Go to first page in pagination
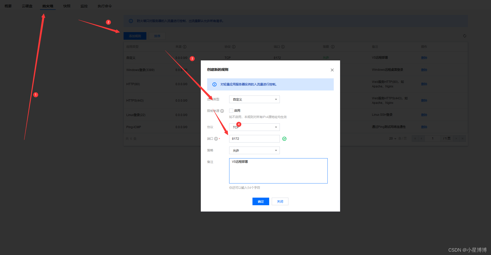This screenshot has width=491, height=255. coord(415,138)
